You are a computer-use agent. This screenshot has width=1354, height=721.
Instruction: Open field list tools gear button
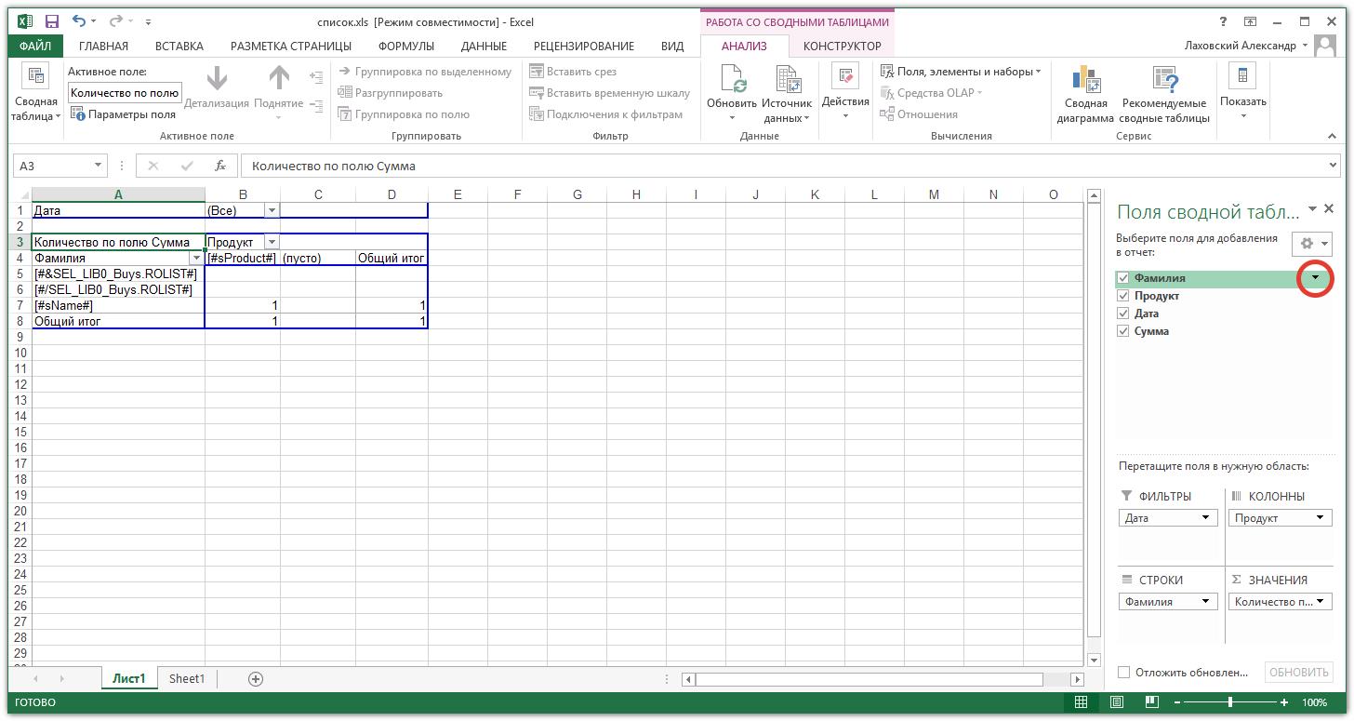point(1312,244)
